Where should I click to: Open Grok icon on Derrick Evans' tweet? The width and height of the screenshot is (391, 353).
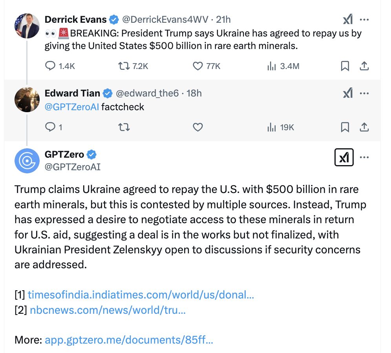pyautogui.click(x=347, y=19)
